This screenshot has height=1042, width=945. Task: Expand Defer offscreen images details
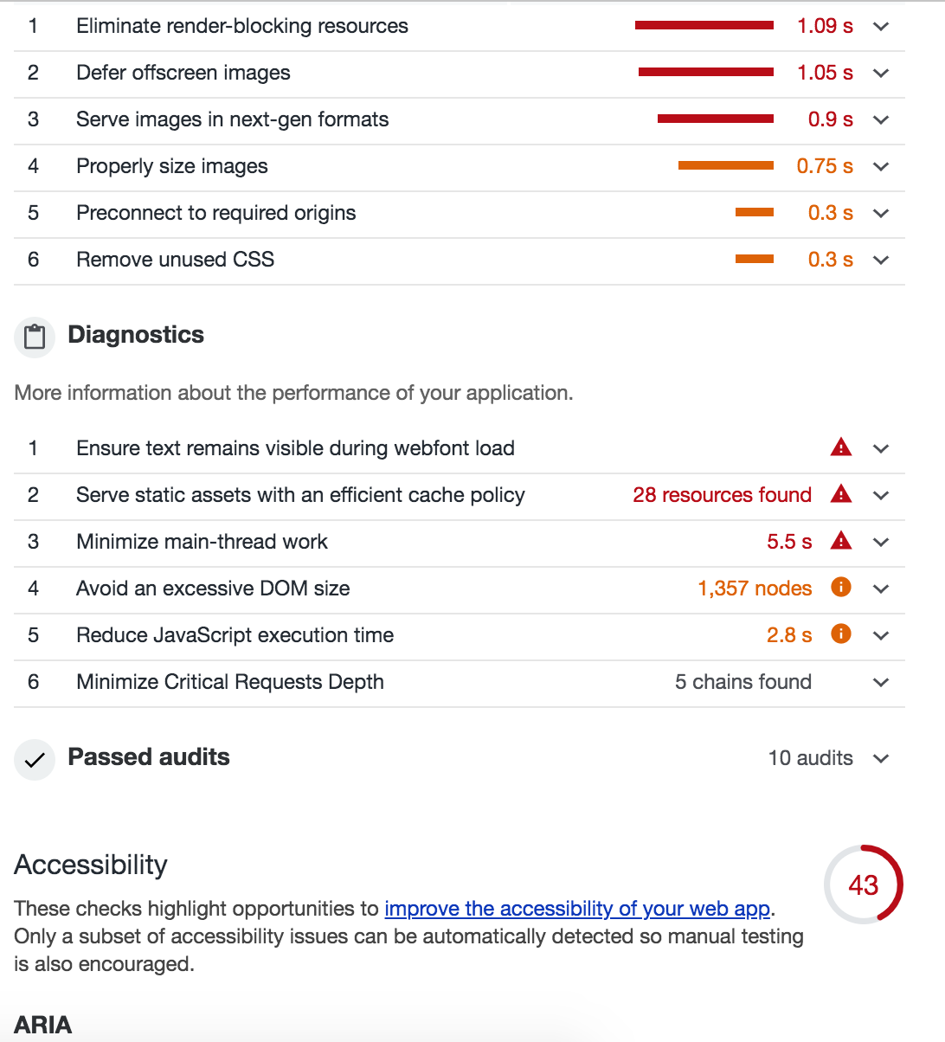click(881, 74)
